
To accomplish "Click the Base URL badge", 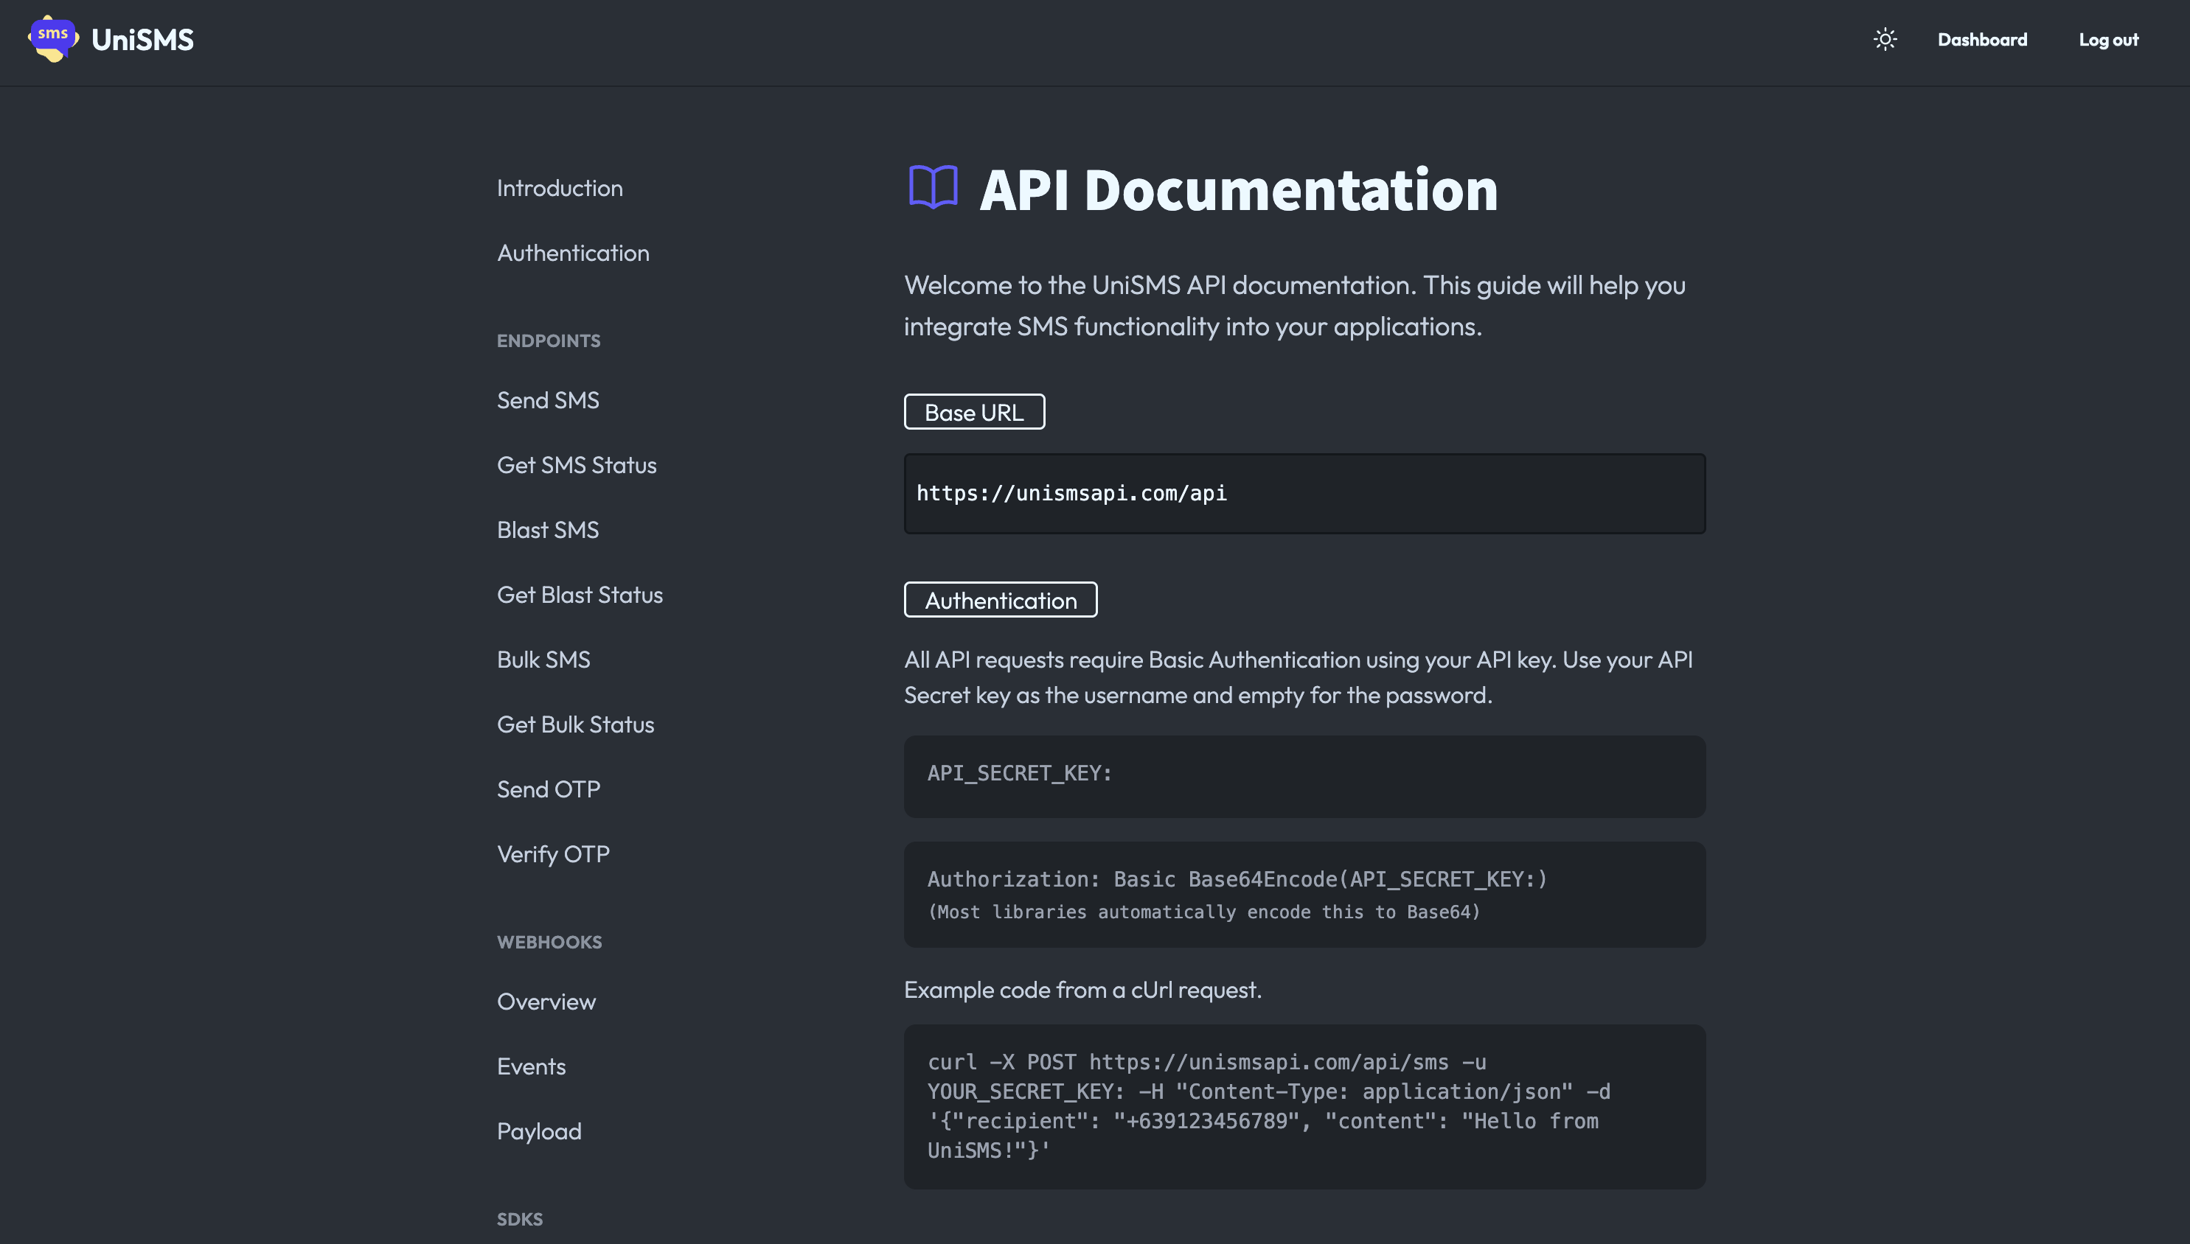I will pyautogui.click(x=975, y=412).
